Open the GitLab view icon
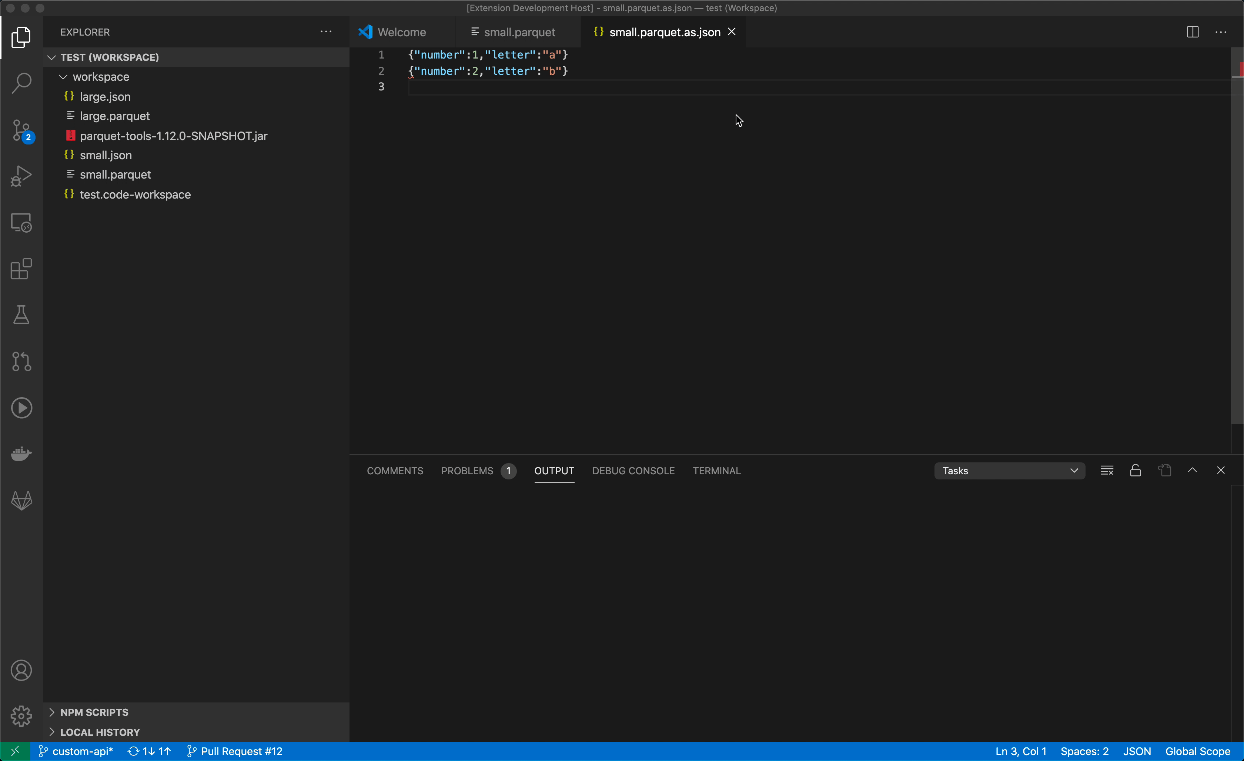This screenshot has height=761, width=1244. tap(21, 500)
